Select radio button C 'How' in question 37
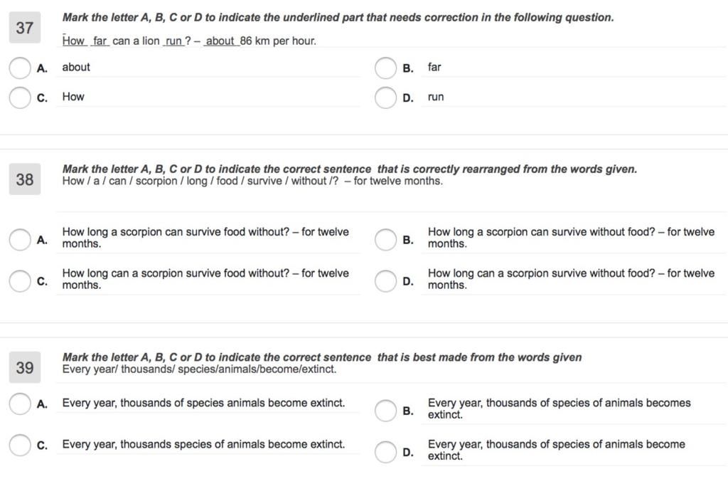Viewport: 728px width, 484px height. pos(20,97)
